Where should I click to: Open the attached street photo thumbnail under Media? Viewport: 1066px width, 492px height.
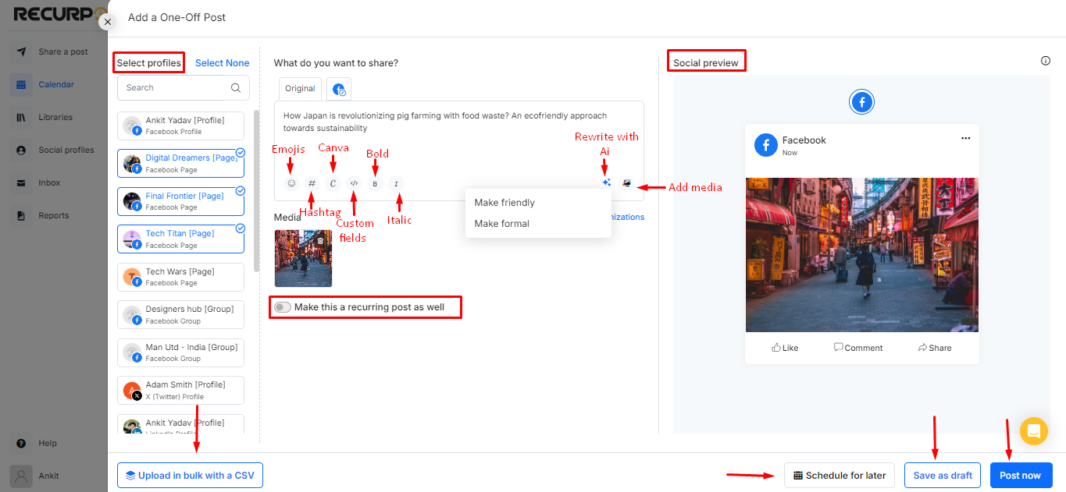[303, 258]
